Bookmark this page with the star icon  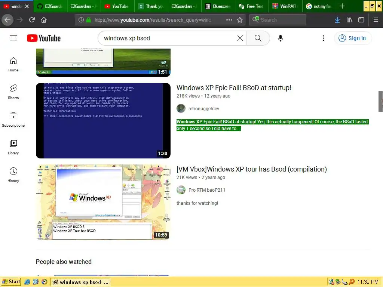240,20
